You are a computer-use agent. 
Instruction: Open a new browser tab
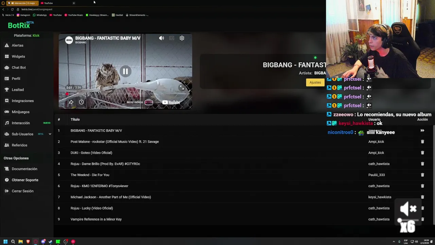(74, 3)
